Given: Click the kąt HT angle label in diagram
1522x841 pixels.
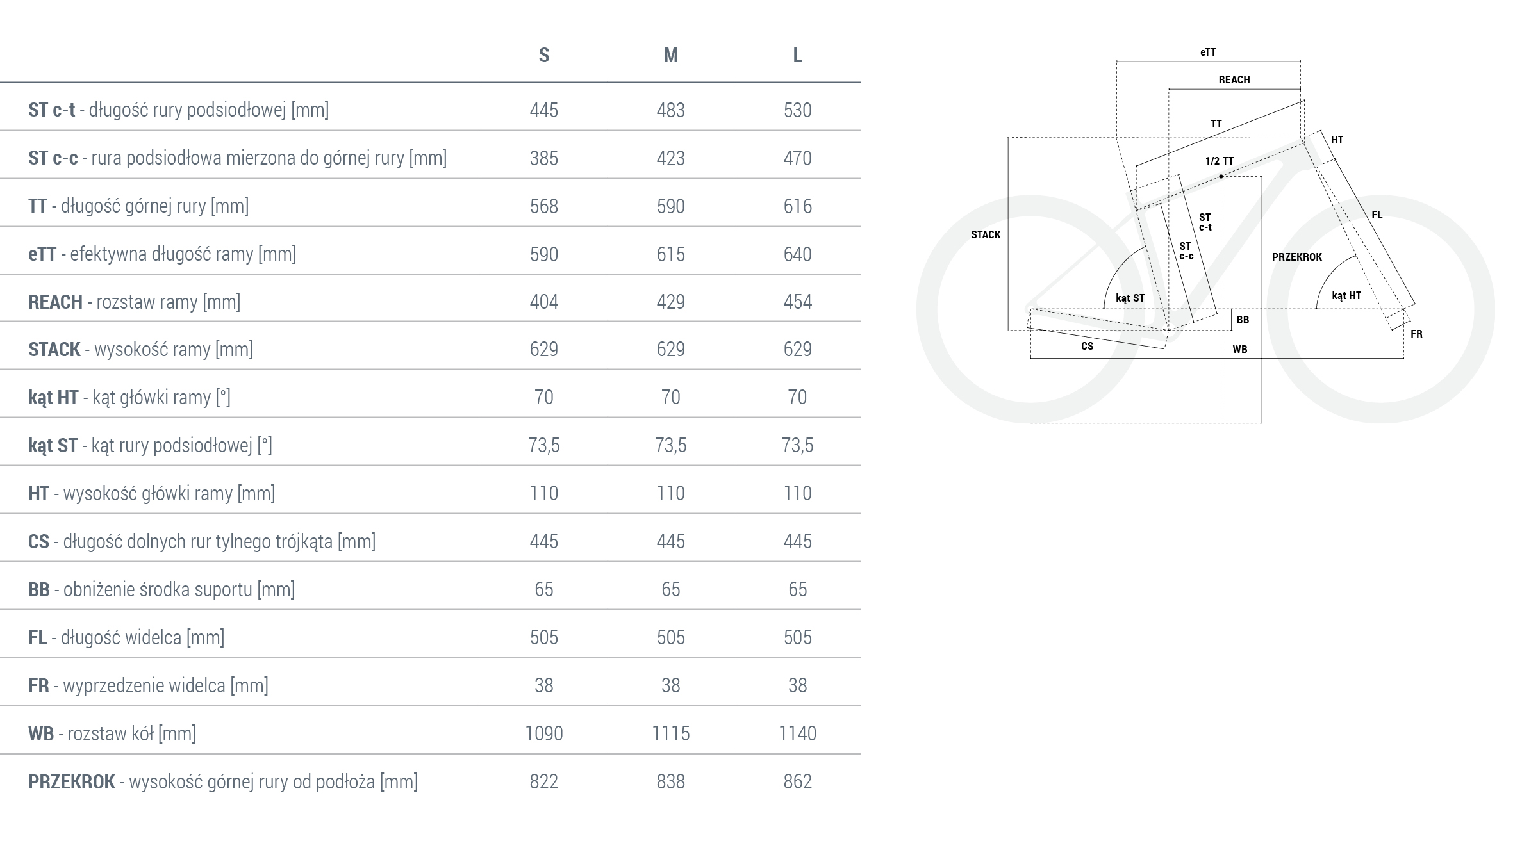Looking at the screenshot, I should coord(1346,295).
